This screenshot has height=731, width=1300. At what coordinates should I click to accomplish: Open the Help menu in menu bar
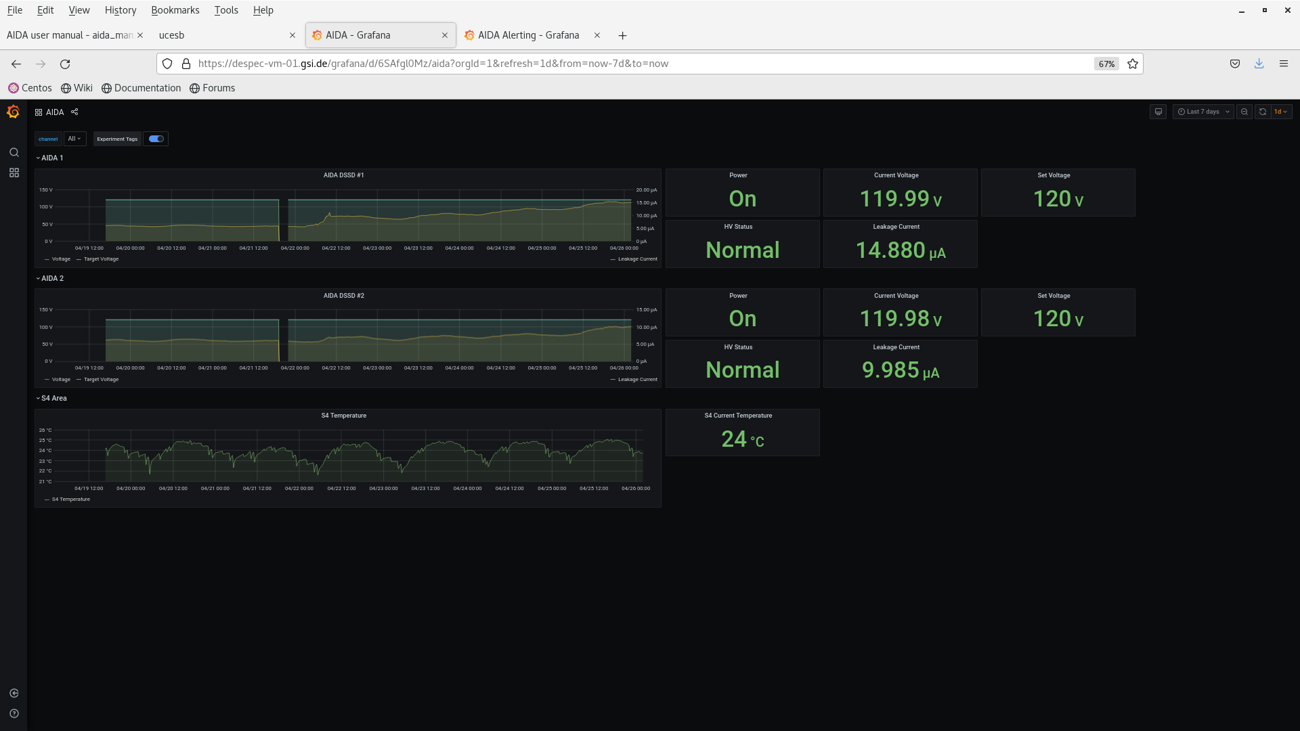coord(263,10)
